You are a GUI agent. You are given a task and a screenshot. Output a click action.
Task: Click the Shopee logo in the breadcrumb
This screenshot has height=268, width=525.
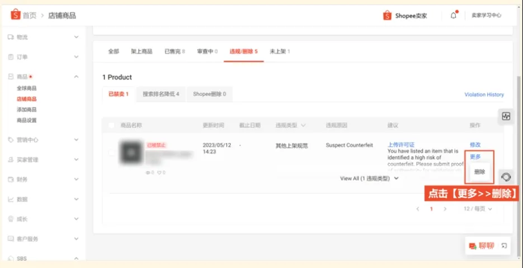(x=16, y=15)
